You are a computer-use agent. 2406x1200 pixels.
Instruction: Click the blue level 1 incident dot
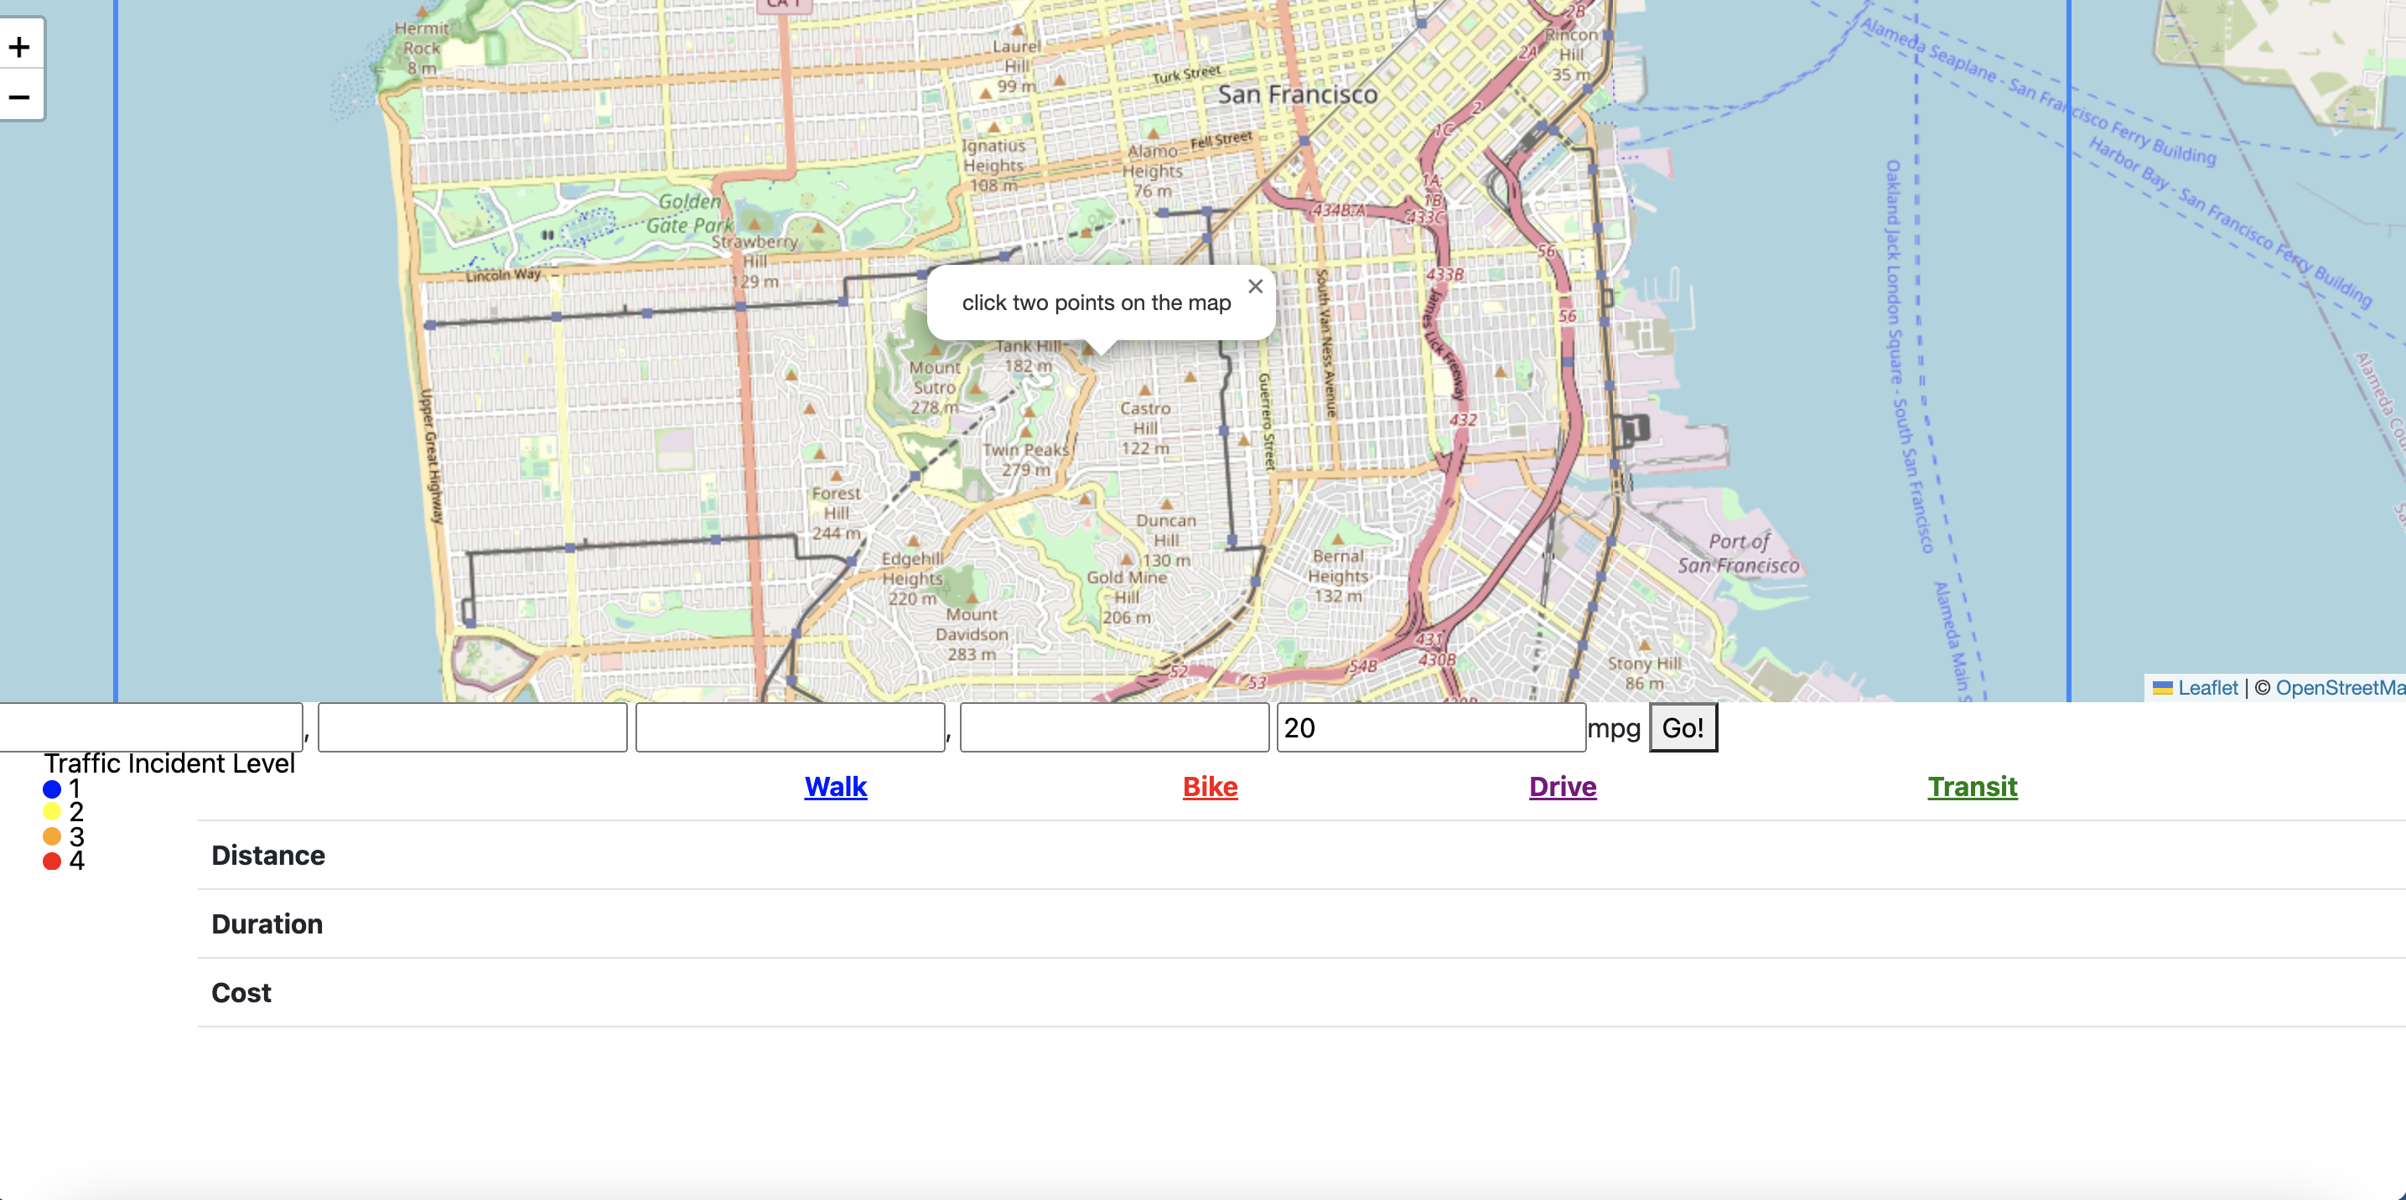(52, 789)
